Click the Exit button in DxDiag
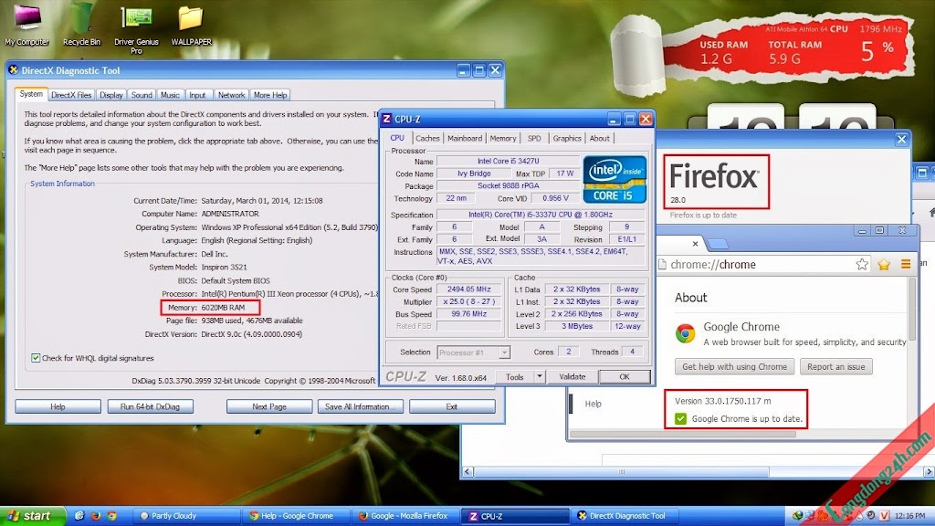This screenshot has width=935, height=526. pyautogui.click(x=452, y=406)
